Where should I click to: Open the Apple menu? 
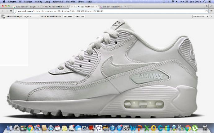4,2
